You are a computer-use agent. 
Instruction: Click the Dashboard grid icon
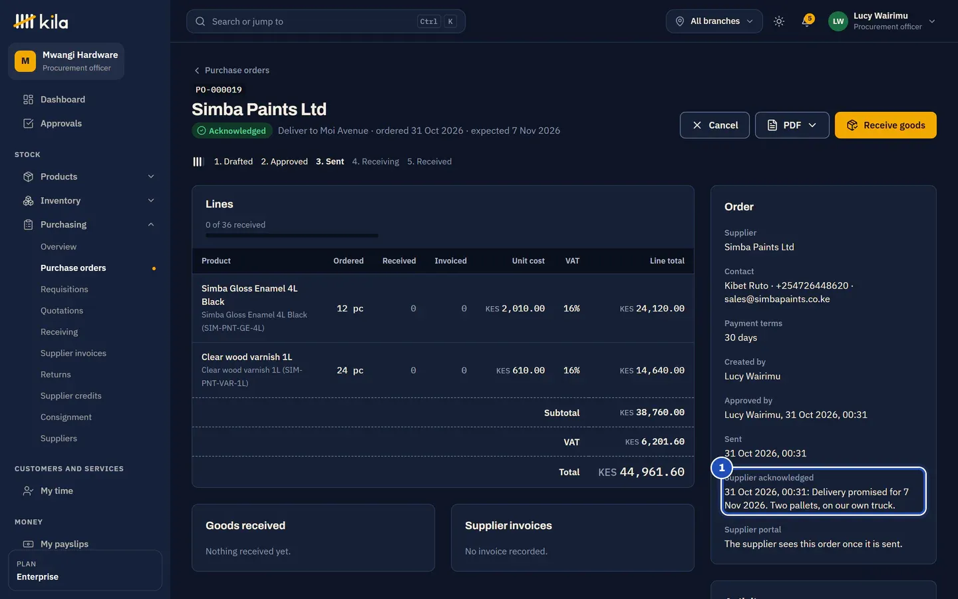click(x=28, y=100)
